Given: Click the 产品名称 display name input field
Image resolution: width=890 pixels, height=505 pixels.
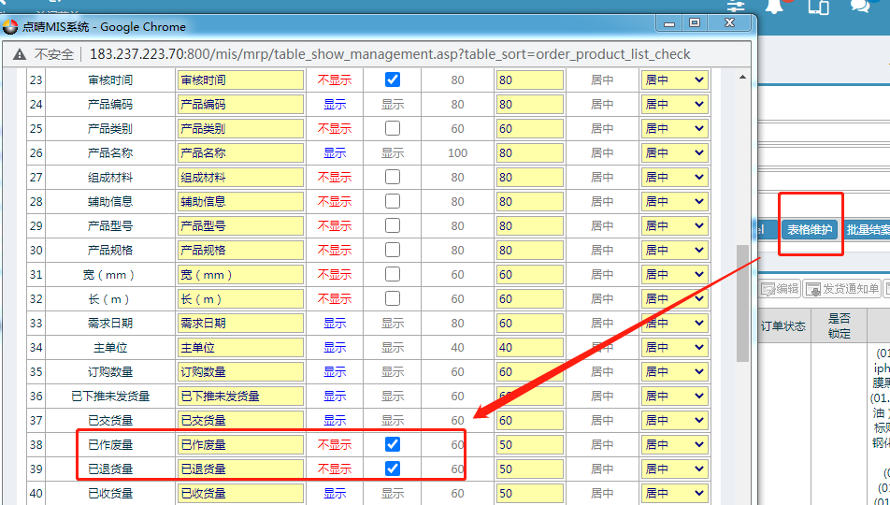Looking at the screenshot, I should pyautogui.click(x=240, y=153).
